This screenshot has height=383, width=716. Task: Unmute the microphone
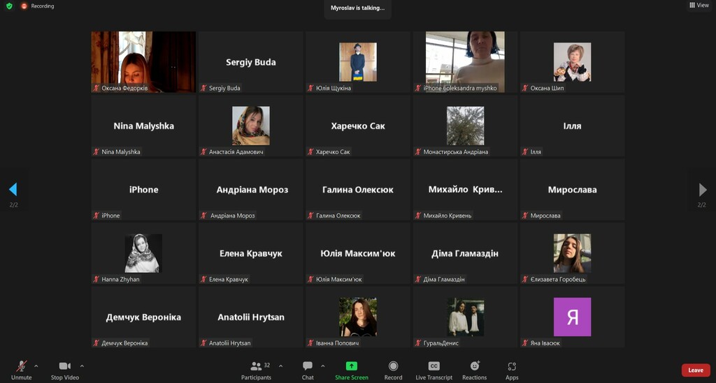[x=21, y=370]
